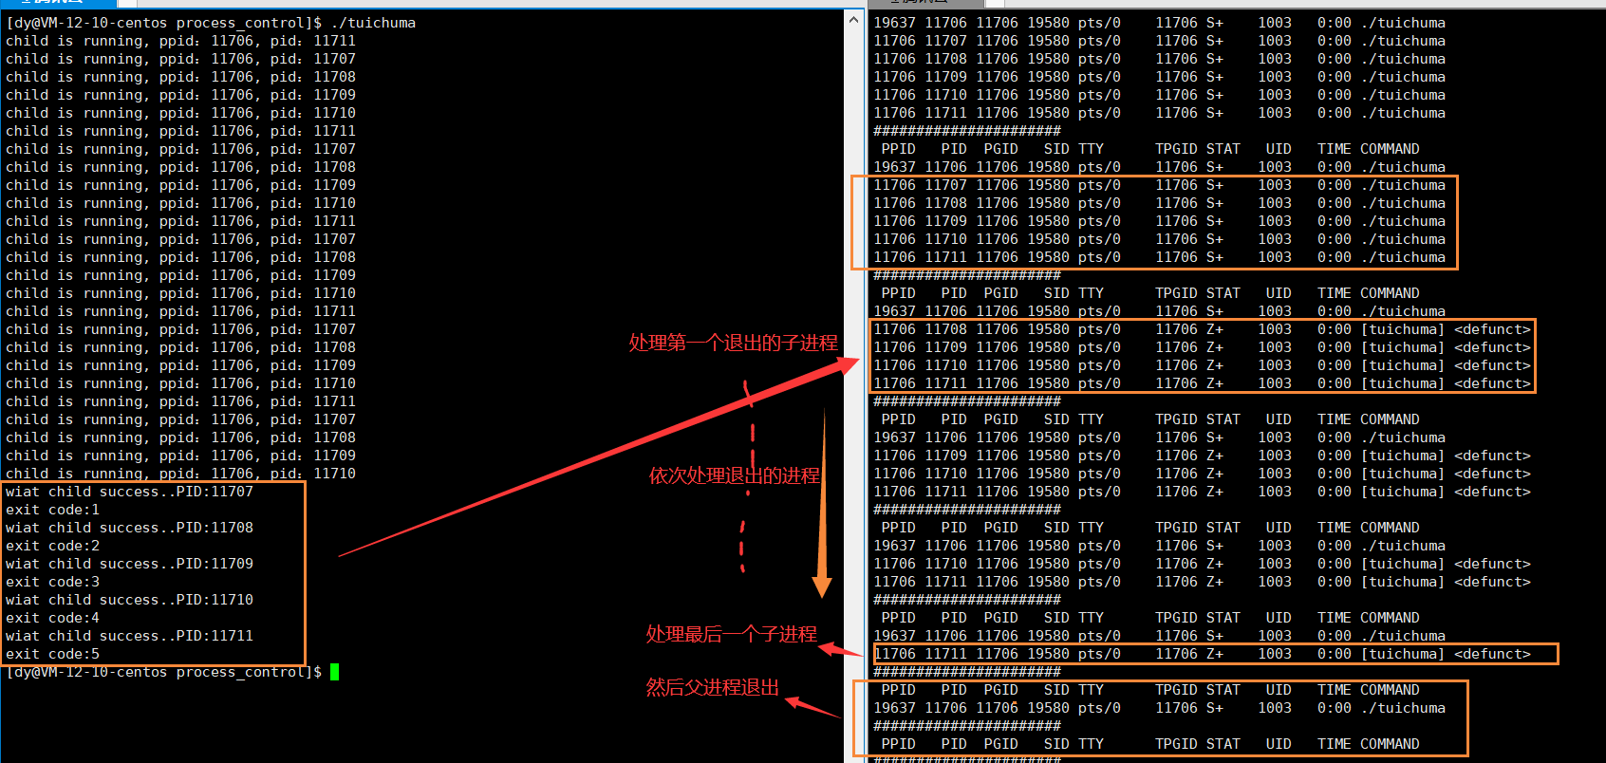Select the 'exit code:1' output line
1606x763 pixels.
point(52,510)
